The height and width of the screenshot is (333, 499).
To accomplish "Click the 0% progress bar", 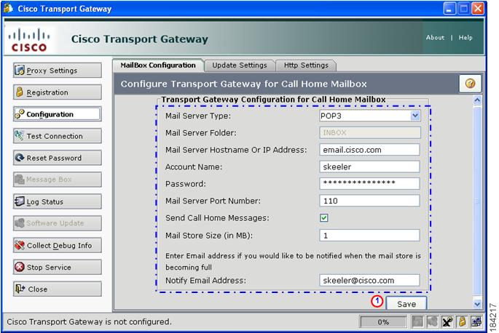I will 383,322.
